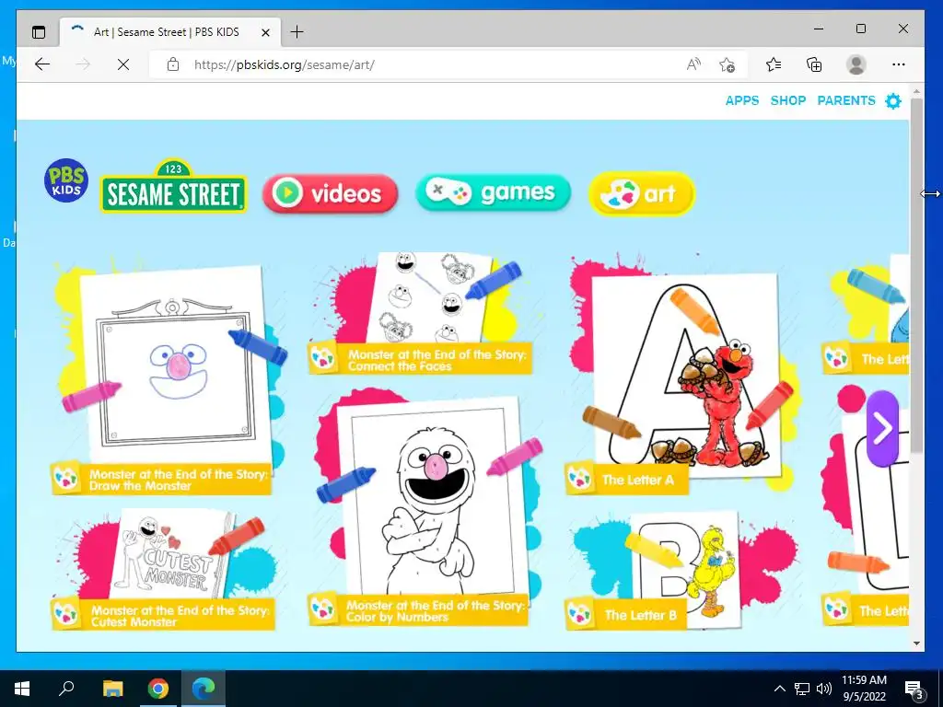The image size is (943, 707).
Task: Close the Art | Sesame Street tab
Action: [x=265, y=32]
